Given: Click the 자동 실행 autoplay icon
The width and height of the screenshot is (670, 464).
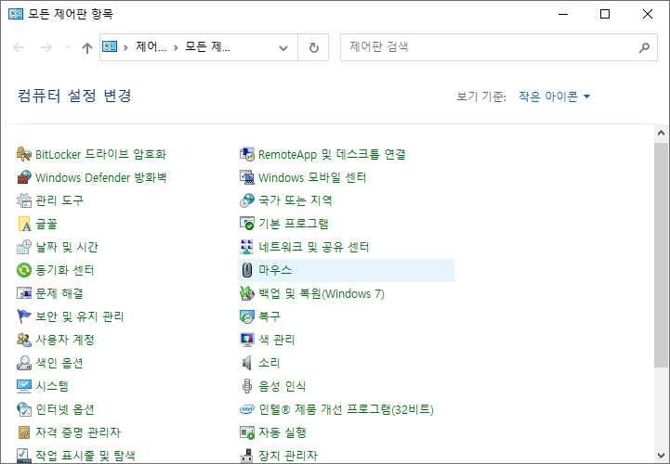Looking at the screenshot, I should pyautogui.click(x=247, y=432).
